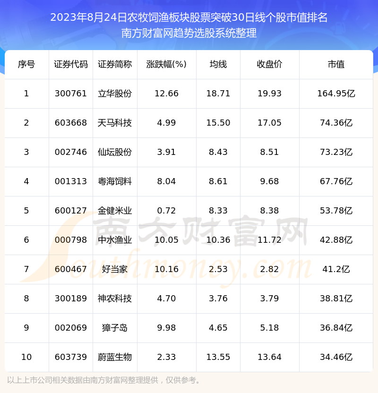
Task: Click market value 164.95亿
Action: click(x=336, y=94)
